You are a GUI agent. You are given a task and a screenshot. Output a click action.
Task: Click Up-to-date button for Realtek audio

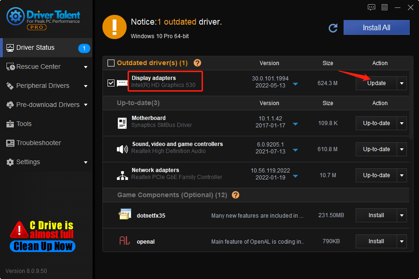tap(376, 149)
